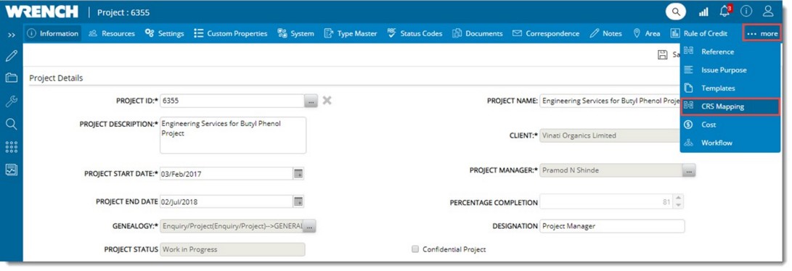Click the Genealogy field
Viewport: 792px width, 271px height.
[x=232, y=227]
